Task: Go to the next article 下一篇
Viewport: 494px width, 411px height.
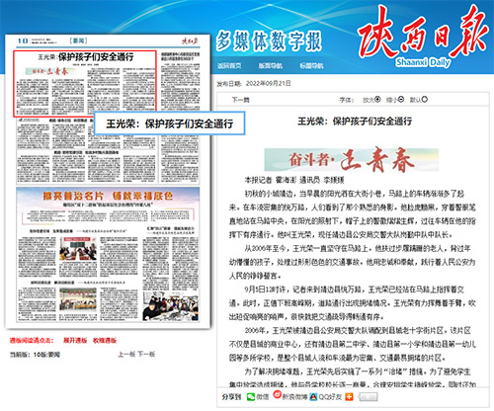Action: [240, 100]
